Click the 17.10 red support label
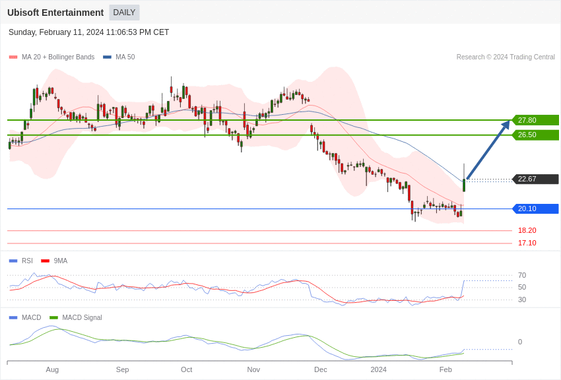561x380 pixels. tap(527, 243)
